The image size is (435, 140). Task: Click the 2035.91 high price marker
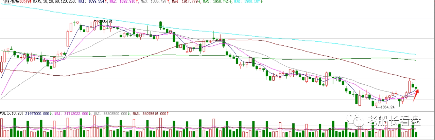tap(106, 21)
